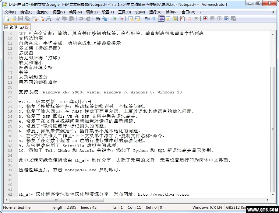Toggle word wrap toolbar button
The image size is (279, 213).
(147, 19)
